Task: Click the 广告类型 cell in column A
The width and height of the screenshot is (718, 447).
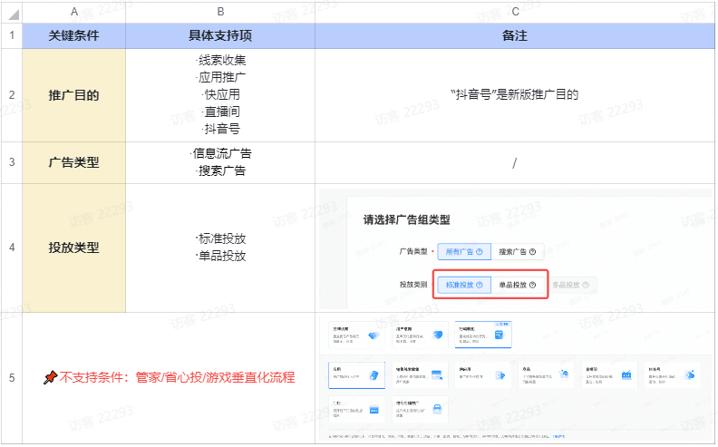Action: point(73,162)
